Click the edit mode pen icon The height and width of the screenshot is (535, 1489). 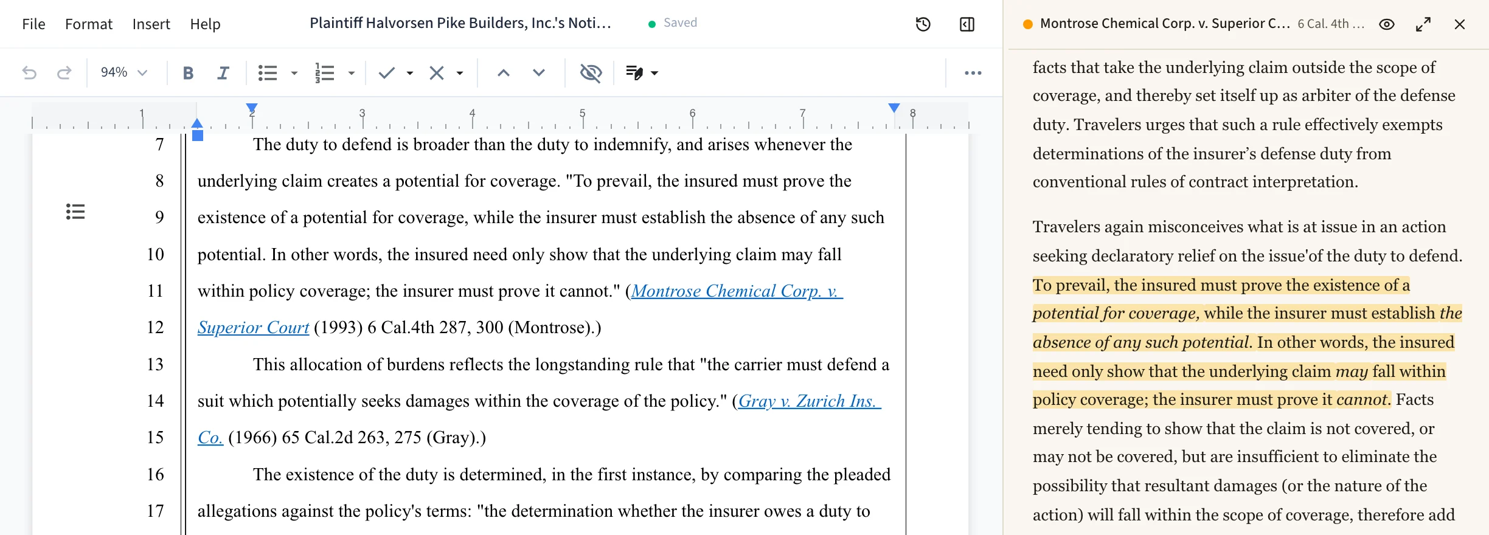(634, 73)
